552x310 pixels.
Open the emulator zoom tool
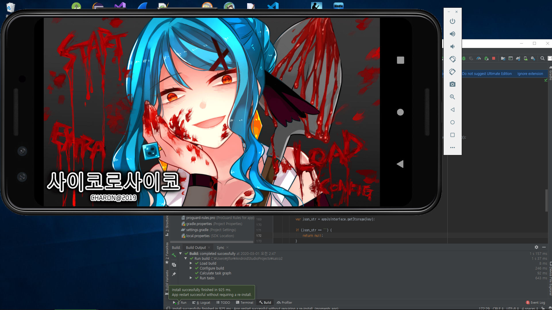click(x=453, y=97)
